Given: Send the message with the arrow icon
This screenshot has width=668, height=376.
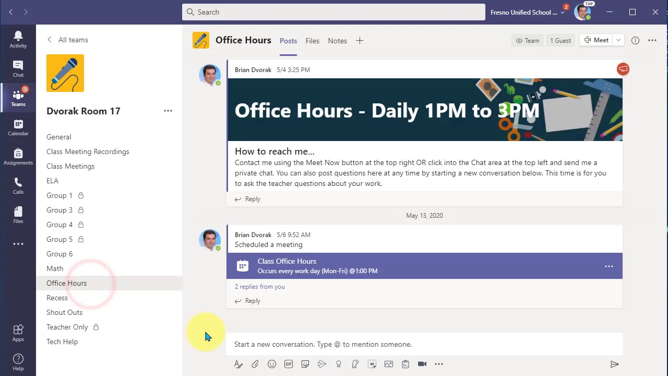Looking at the screenshot, I should tap(614, 364).
